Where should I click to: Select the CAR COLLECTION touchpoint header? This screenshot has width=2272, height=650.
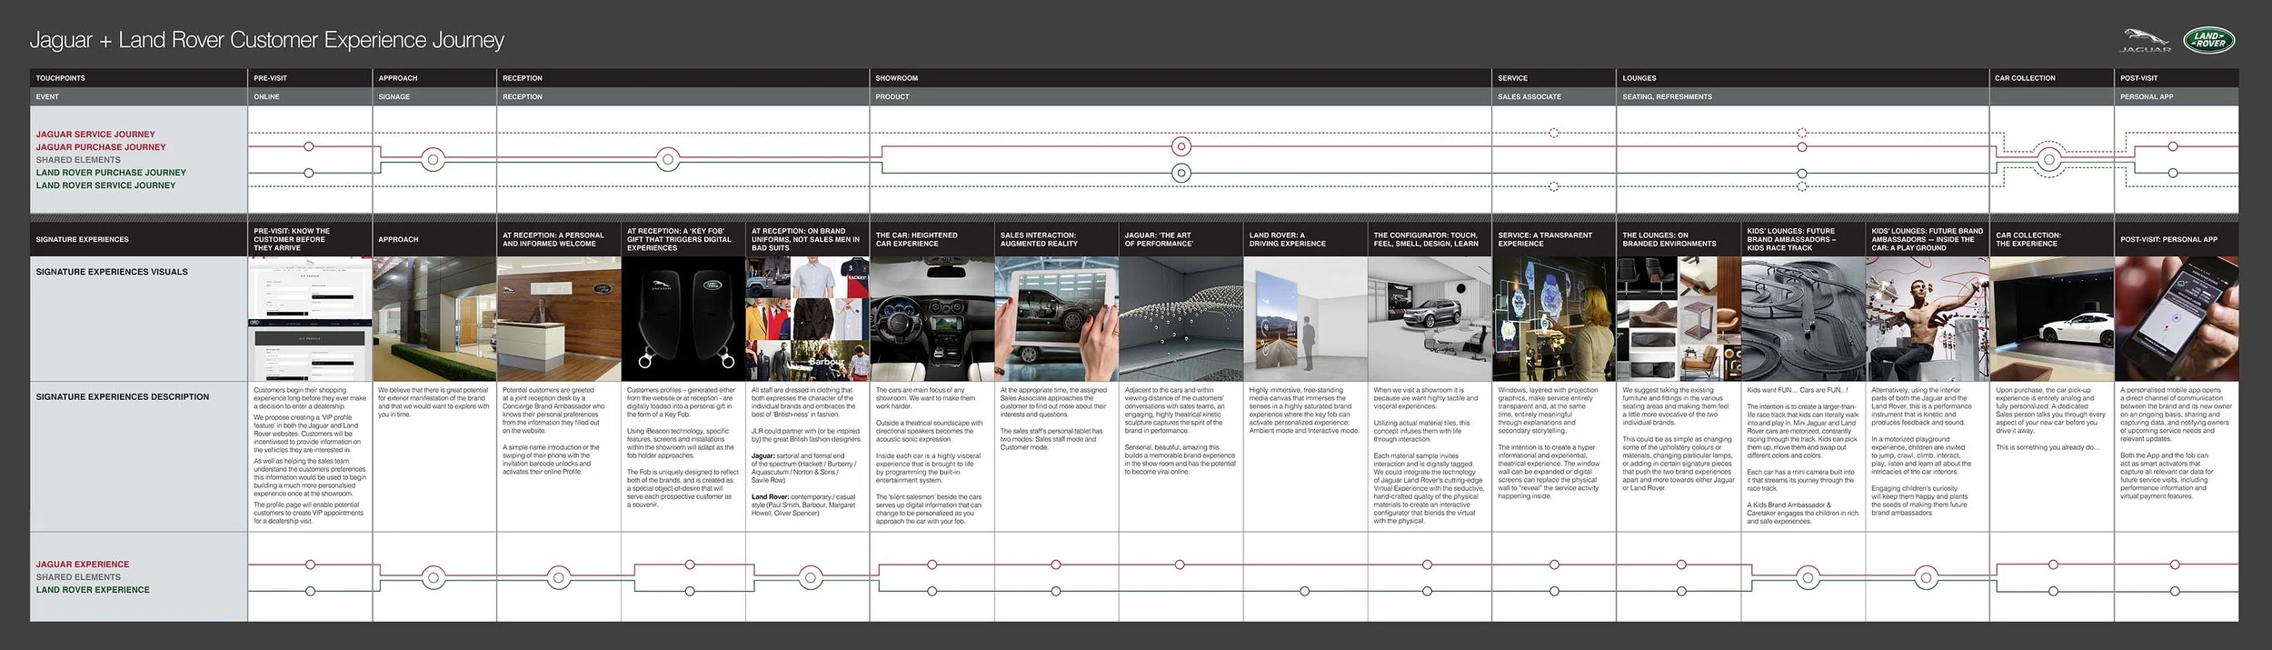point(2024,78)
